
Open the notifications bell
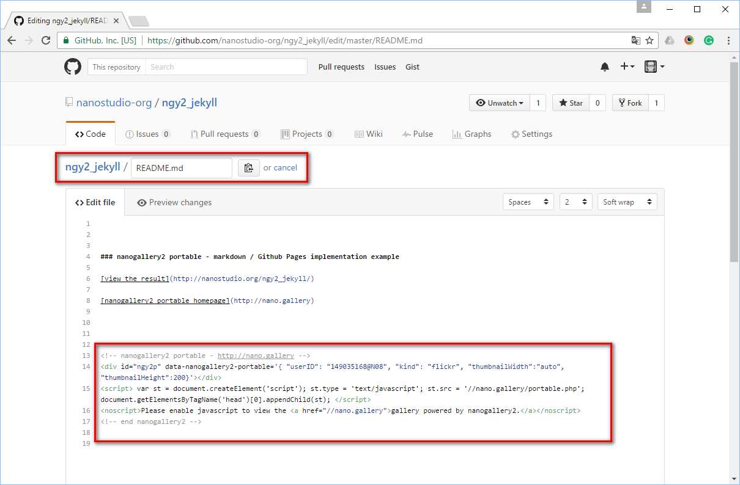tap(605, 67)
